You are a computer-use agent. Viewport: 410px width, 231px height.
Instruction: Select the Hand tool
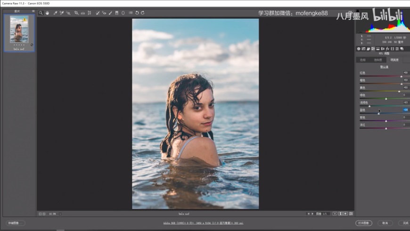coord(47,13)
